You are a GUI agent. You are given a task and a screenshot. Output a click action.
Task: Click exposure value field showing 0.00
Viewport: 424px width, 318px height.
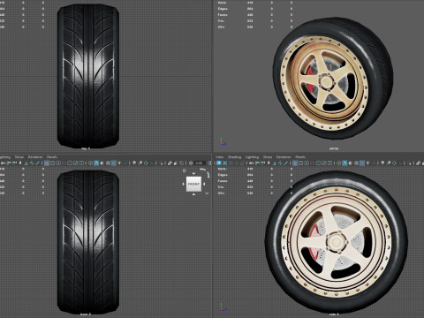(x=200, y=163)
